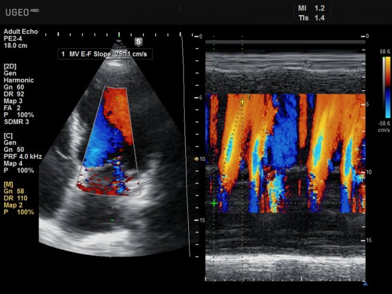Click the 18.0 cm depth readout
The width and height of the screenshot is (392, 294).
tap(15, 46)
